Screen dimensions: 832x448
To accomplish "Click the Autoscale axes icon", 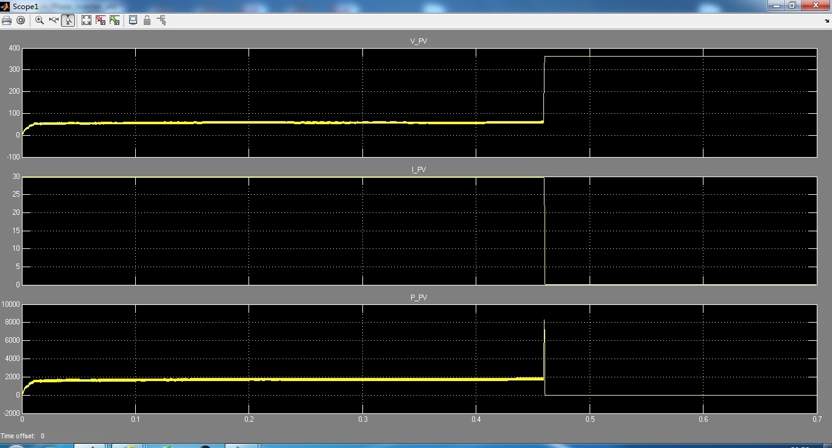I will [86, 20].
